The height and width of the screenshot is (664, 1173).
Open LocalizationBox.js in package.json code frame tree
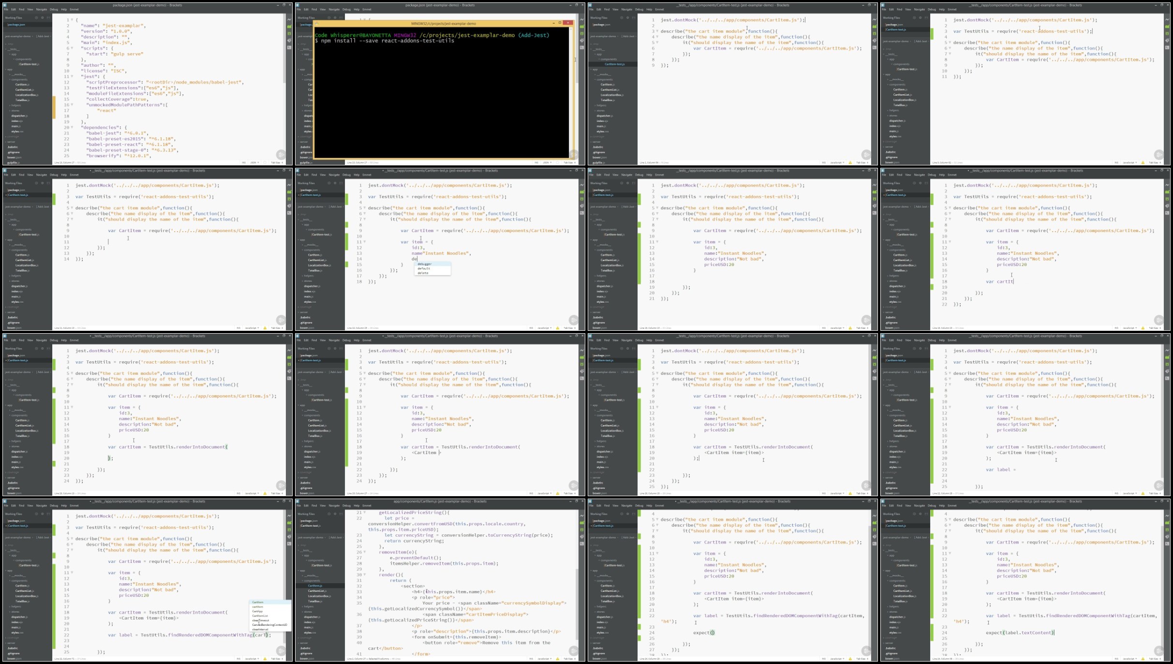pos(26,95)
